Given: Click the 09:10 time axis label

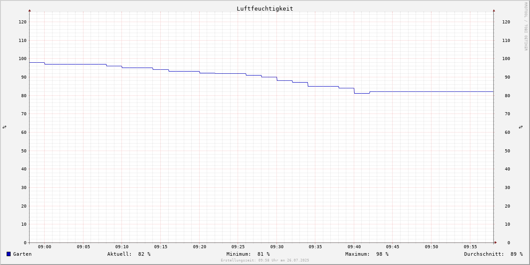Looking at the screenshot, I should pos(122,247).
